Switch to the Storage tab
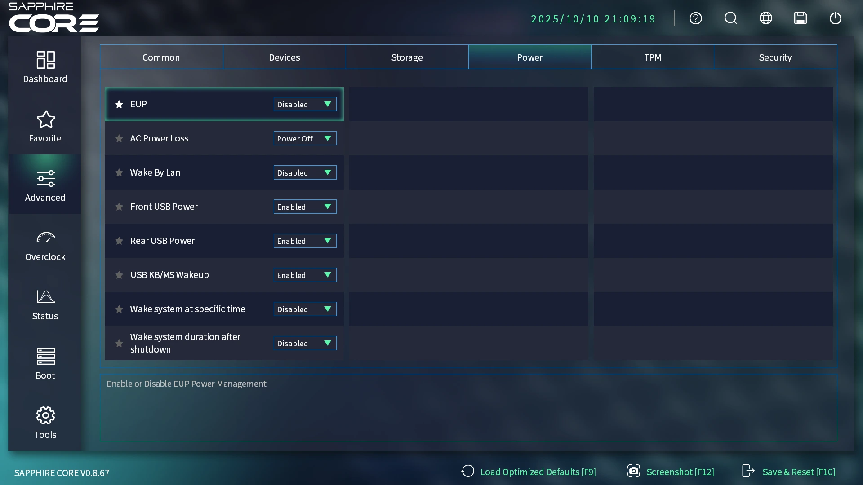 tap(407, 57)
